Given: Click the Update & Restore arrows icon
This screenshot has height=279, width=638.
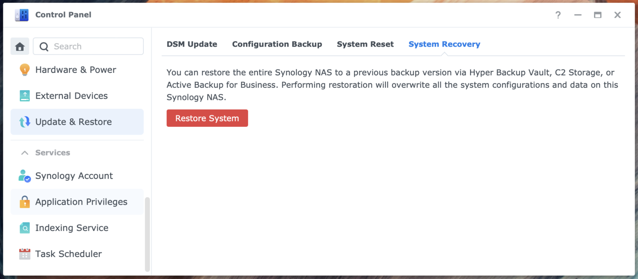Looking at the screenshot, I should point(25,122).
